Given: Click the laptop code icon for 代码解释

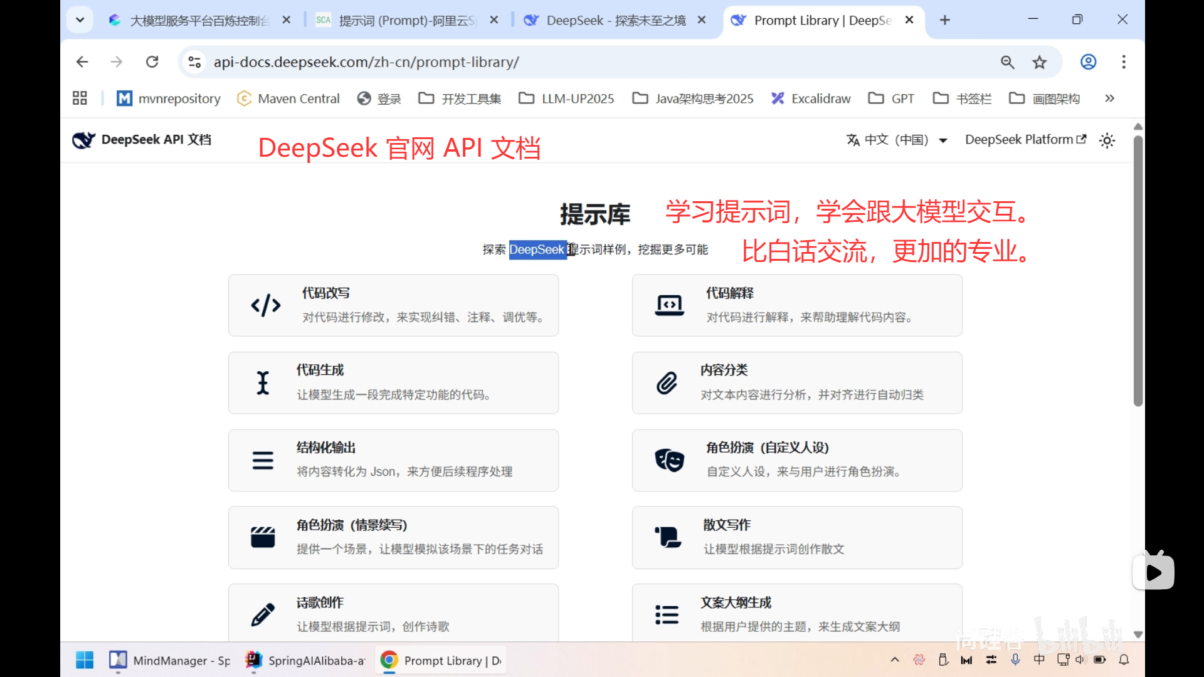Looking at the screenshot, I should pos(669,305).
